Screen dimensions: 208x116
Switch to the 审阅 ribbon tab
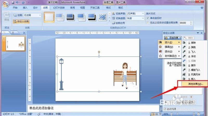point(73,8)
